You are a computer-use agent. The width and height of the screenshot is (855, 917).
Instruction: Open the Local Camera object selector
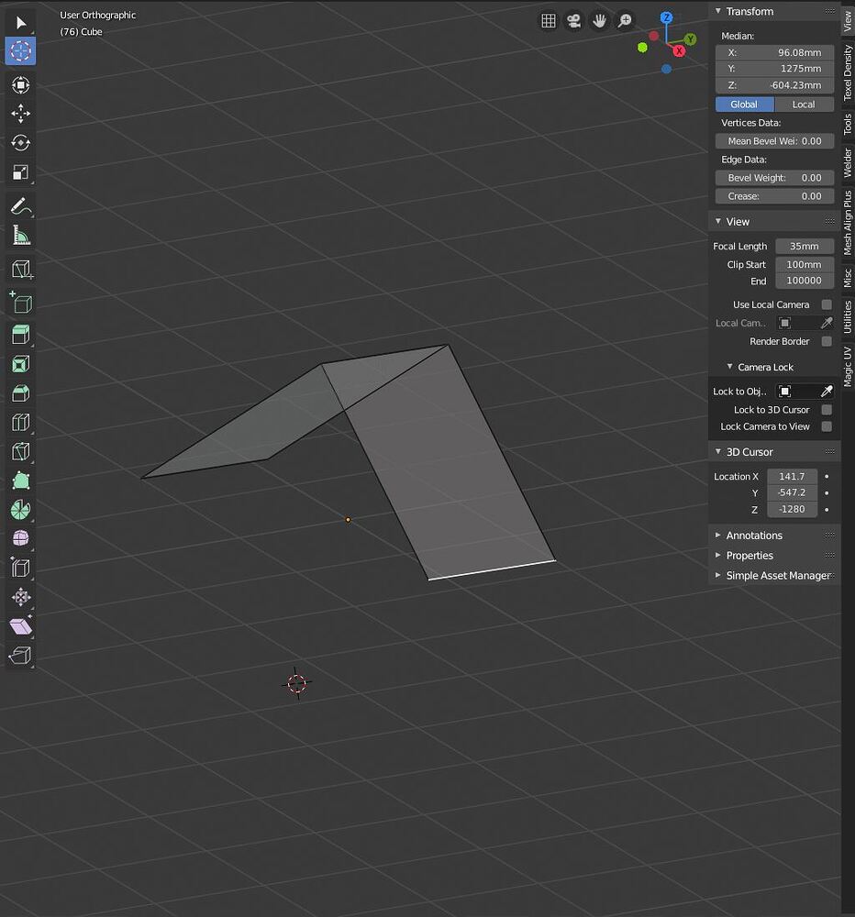[x=797, y=323]
